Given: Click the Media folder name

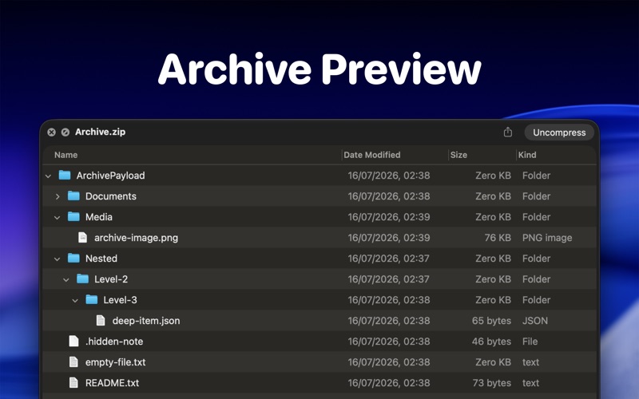Looking at the screenshot, I should [98, 217].
